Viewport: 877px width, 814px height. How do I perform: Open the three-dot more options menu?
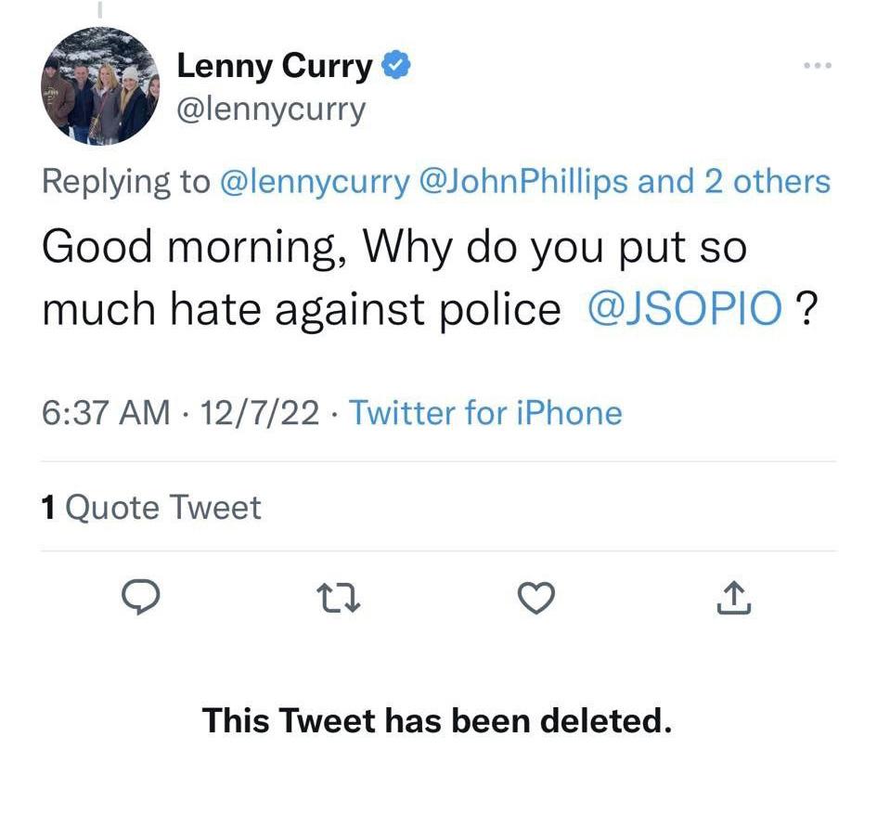(x=817, y=66)
